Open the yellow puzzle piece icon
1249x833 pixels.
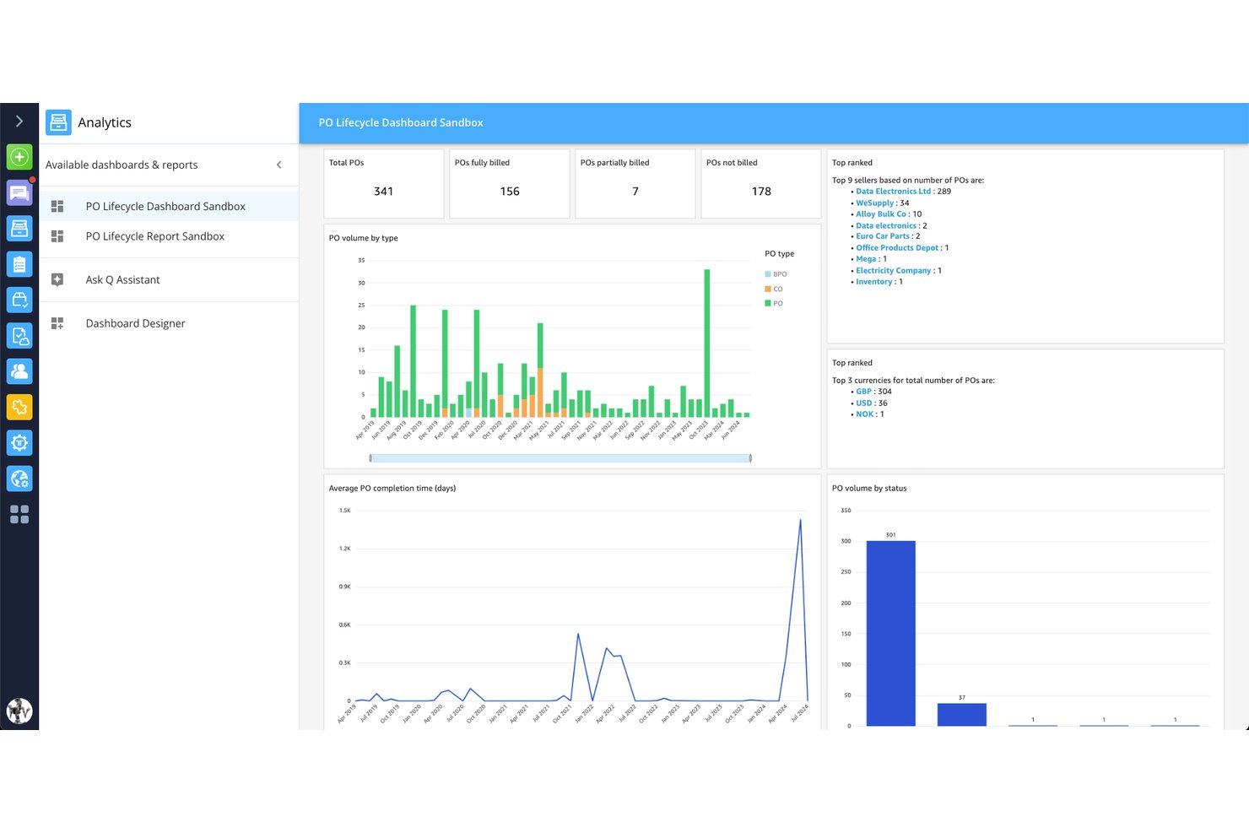coord(19,408)
